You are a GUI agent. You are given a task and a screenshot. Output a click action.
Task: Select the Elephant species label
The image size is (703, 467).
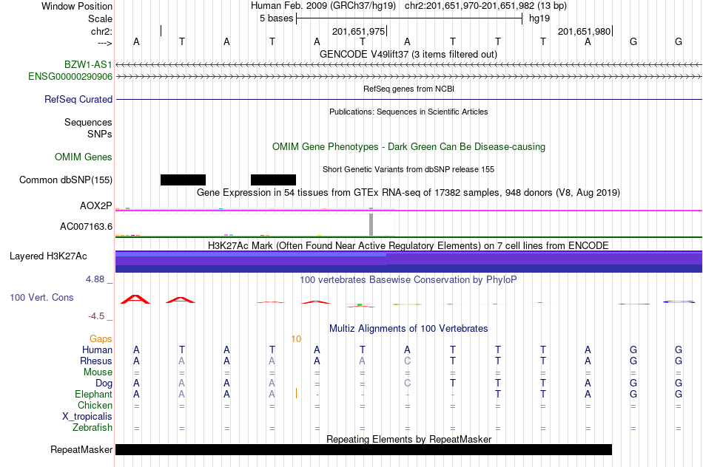93,395
